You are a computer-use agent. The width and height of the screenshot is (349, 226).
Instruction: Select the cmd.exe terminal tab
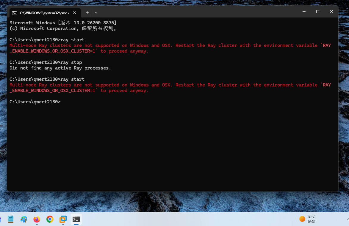point(45,13)
